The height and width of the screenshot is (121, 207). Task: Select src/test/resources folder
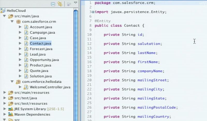31,104
